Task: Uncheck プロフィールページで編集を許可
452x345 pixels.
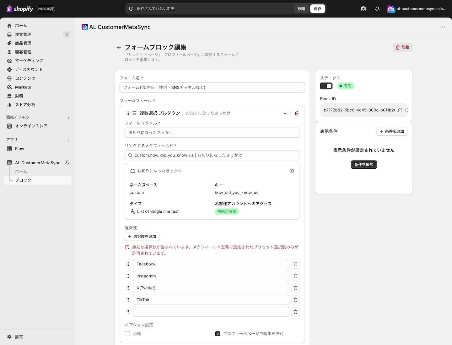Action: click(x=218, y=334)
